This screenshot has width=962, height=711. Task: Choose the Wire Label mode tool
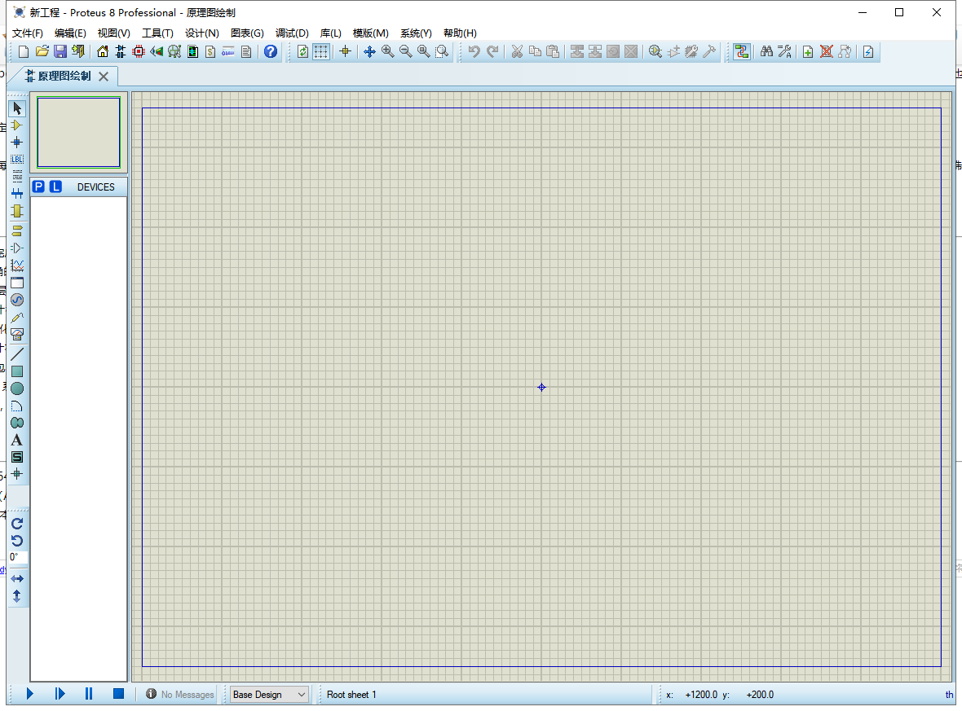pyautogui.click(x=17, y=160)
